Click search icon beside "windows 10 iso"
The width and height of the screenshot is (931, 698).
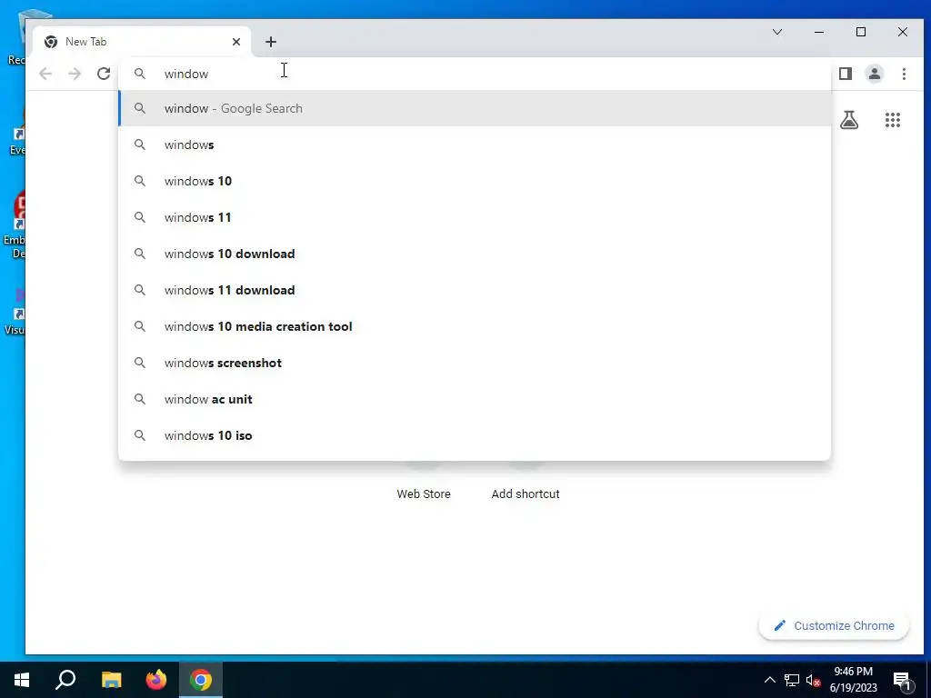click(x=139, y=435)
